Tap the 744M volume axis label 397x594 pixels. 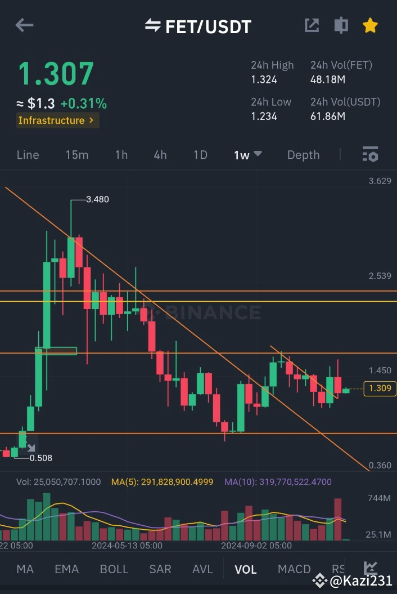(x=379, y=498)
